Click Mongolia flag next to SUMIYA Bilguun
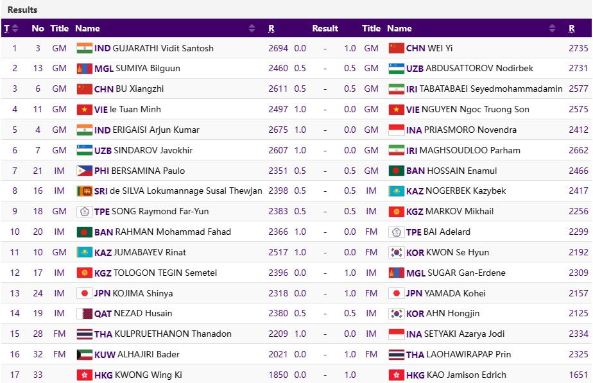 (84, 69)
